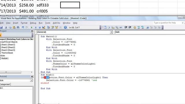The image size is (185, 104).
Task: Toggle a bookmark with the flag icon
Action: (147, 27)
